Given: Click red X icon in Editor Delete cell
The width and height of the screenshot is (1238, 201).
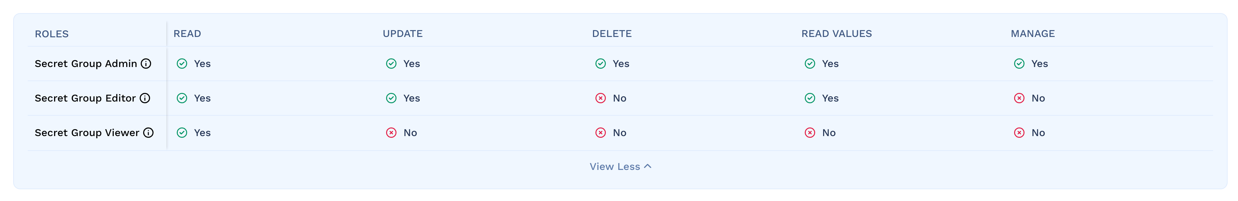Looking at the screenshot, I should (601, 98).
